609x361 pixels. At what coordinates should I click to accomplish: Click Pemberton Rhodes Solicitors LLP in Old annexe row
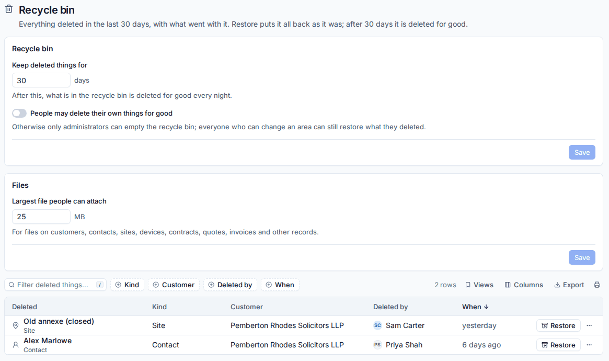[287, 325]
